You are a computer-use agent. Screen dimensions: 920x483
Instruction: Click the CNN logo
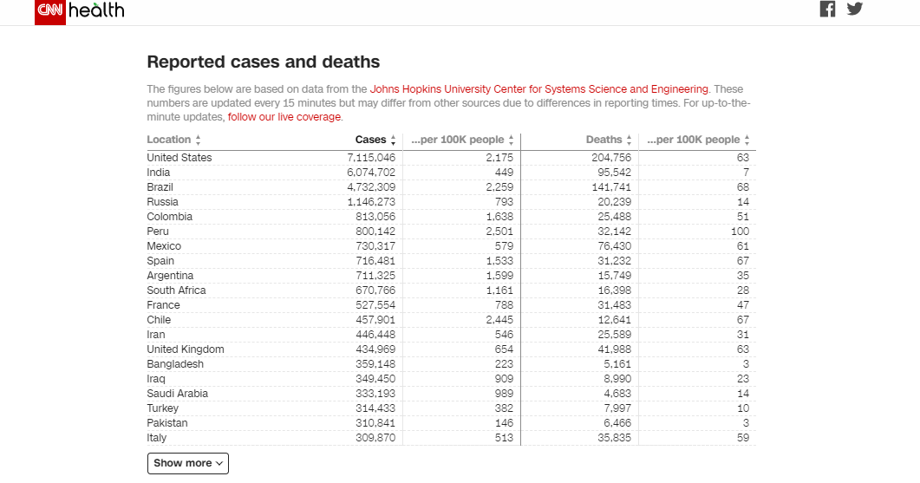click(x=49, y=11)
